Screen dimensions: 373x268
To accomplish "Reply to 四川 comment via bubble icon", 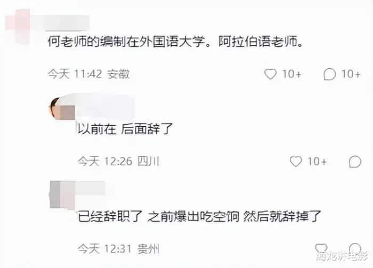I will 355,161.
